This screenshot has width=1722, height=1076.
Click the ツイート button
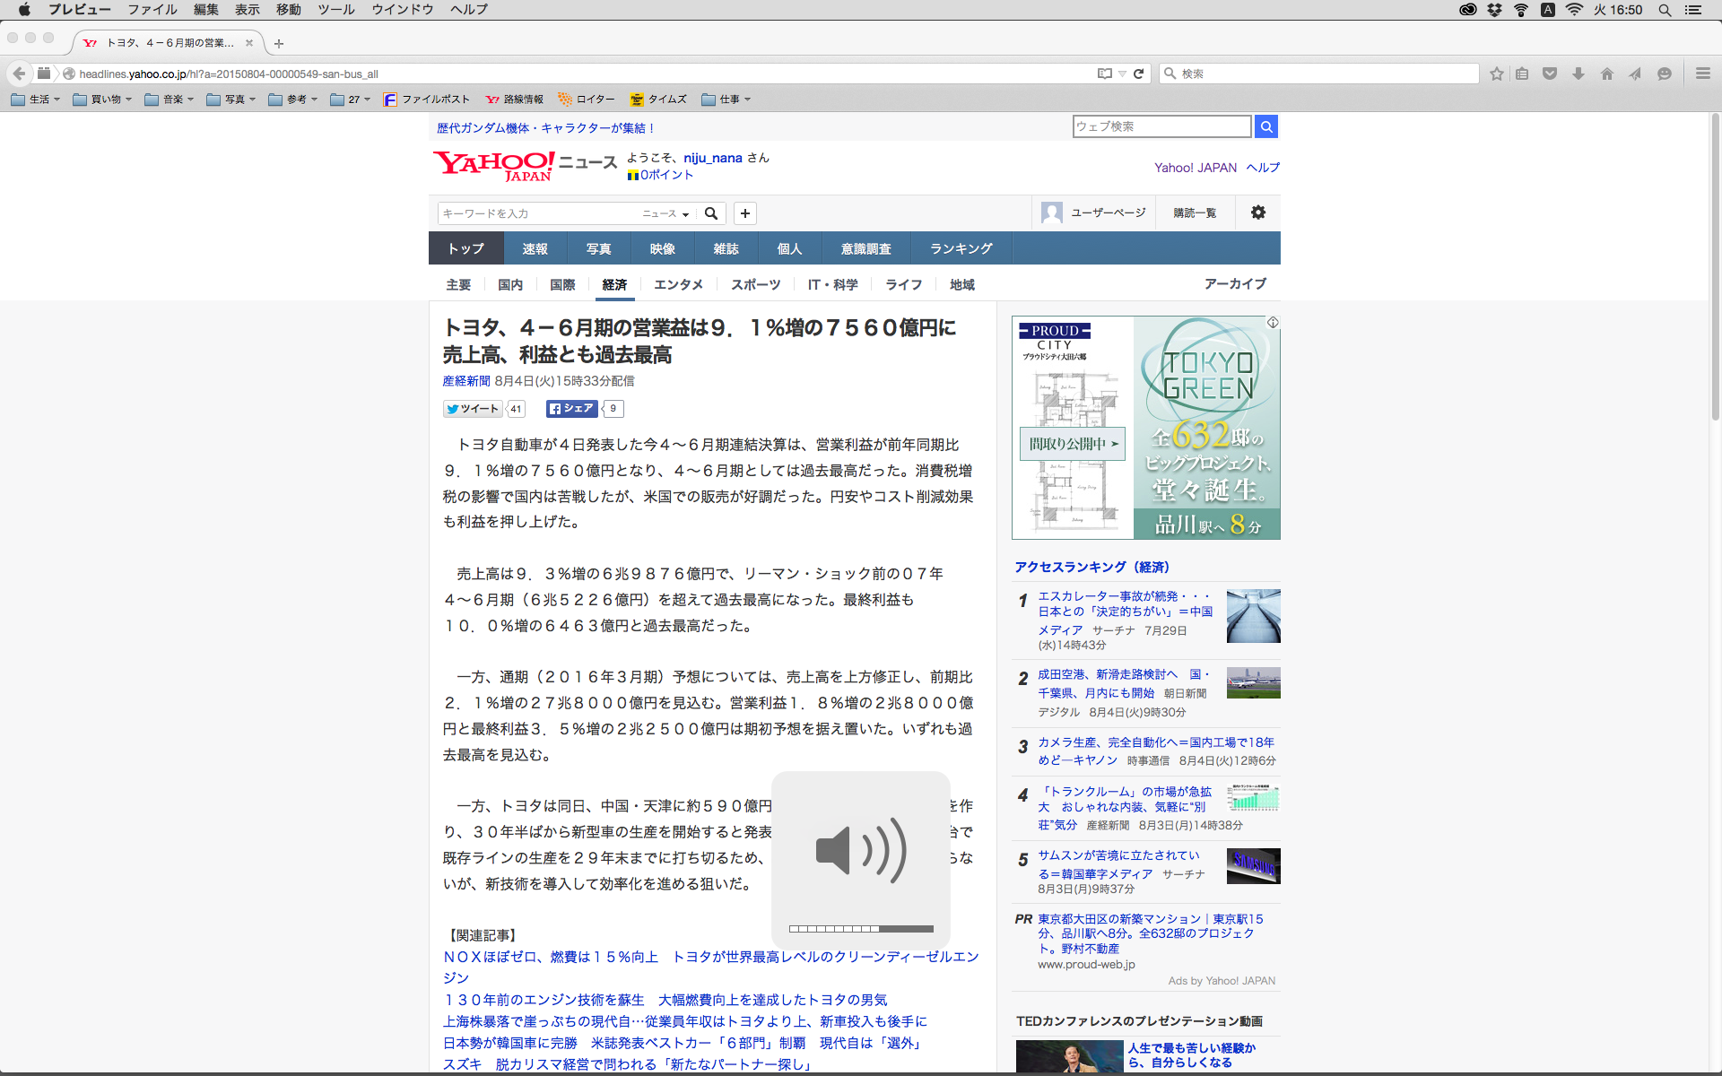473,409
